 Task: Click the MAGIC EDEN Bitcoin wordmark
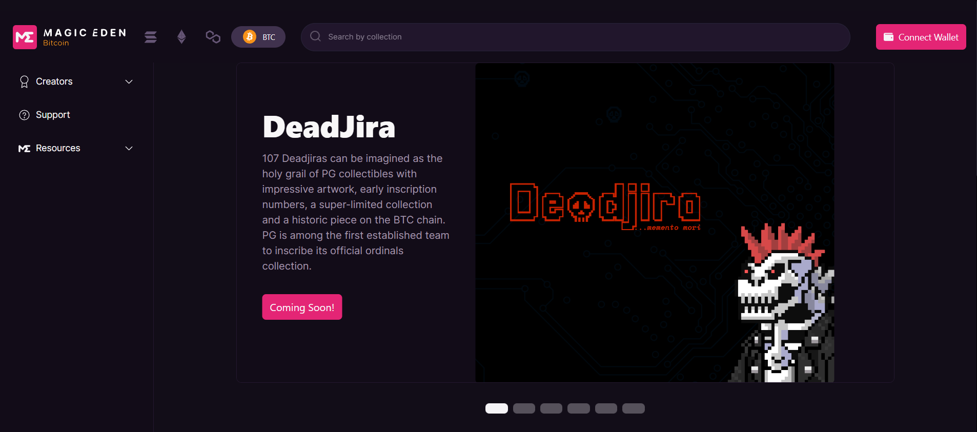click(85, 37)
